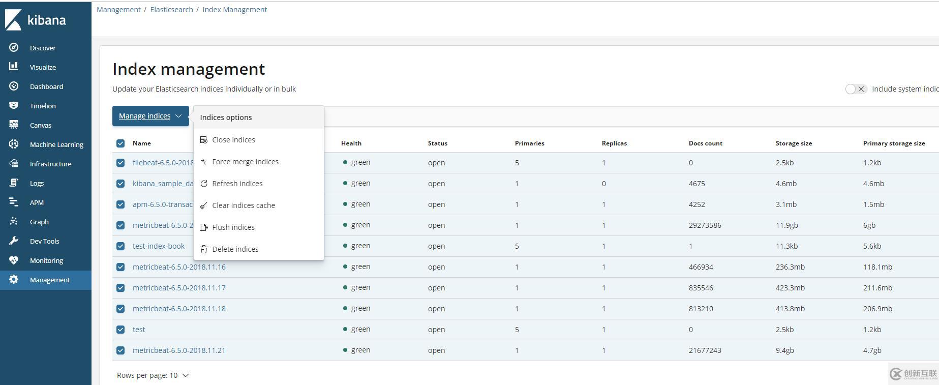Sort by Storage size column header

point(794,143)
